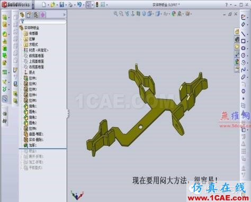Select the Spline sketch tool
Screen dimensions: 251x202
[243, 69]
